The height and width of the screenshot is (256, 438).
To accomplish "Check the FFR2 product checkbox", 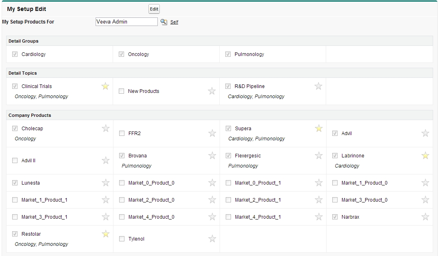I will coord(122,133).
